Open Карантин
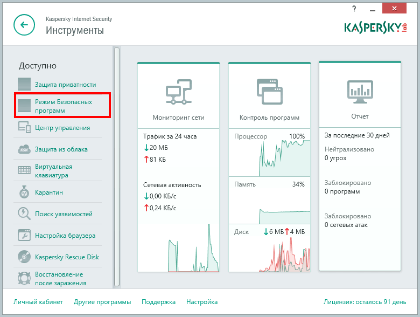The height and width of the screenshot is (317, 420). click(49, 192)
